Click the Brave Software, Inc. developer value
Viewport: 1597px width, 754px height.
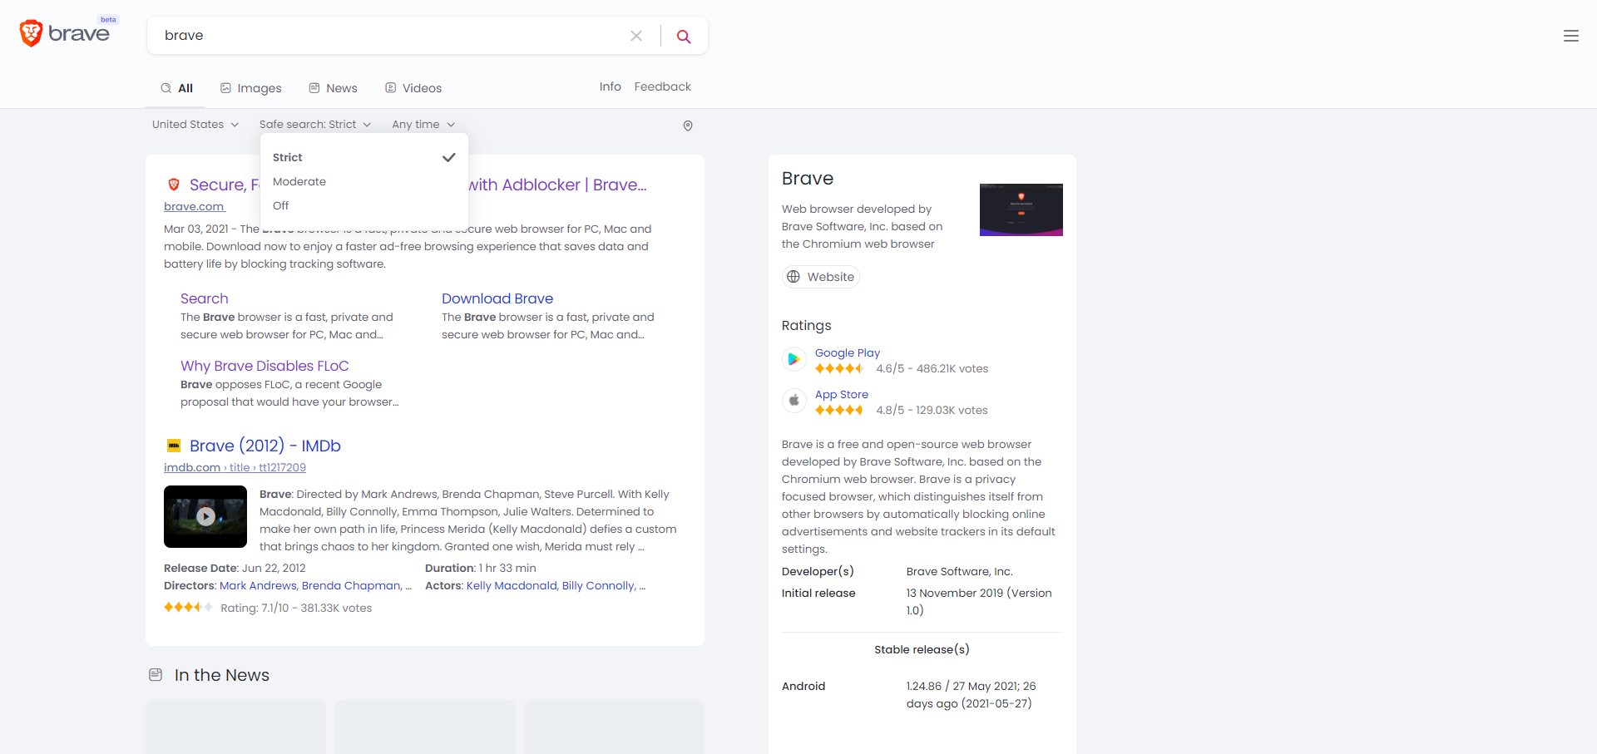tap(960, 571)
